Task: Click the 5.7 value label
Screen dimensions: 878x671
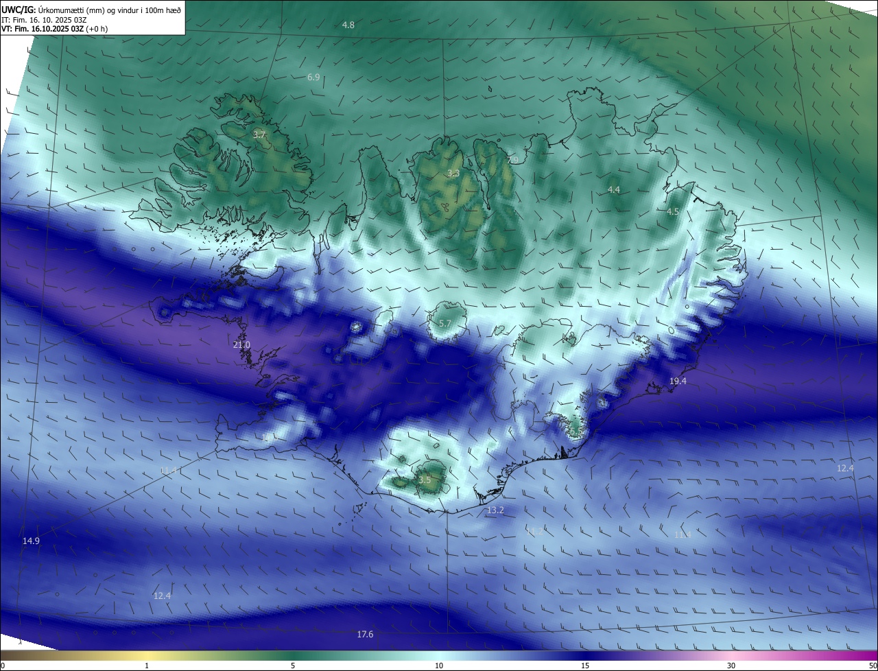Action: pos(444,324)
